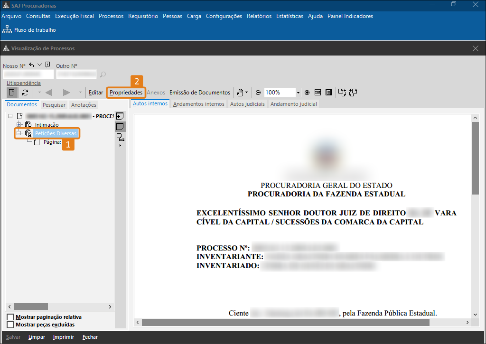Screen dimensions: 486x344
Task: Click the refresh icon in the toolbar
Action: coord(25,93)
